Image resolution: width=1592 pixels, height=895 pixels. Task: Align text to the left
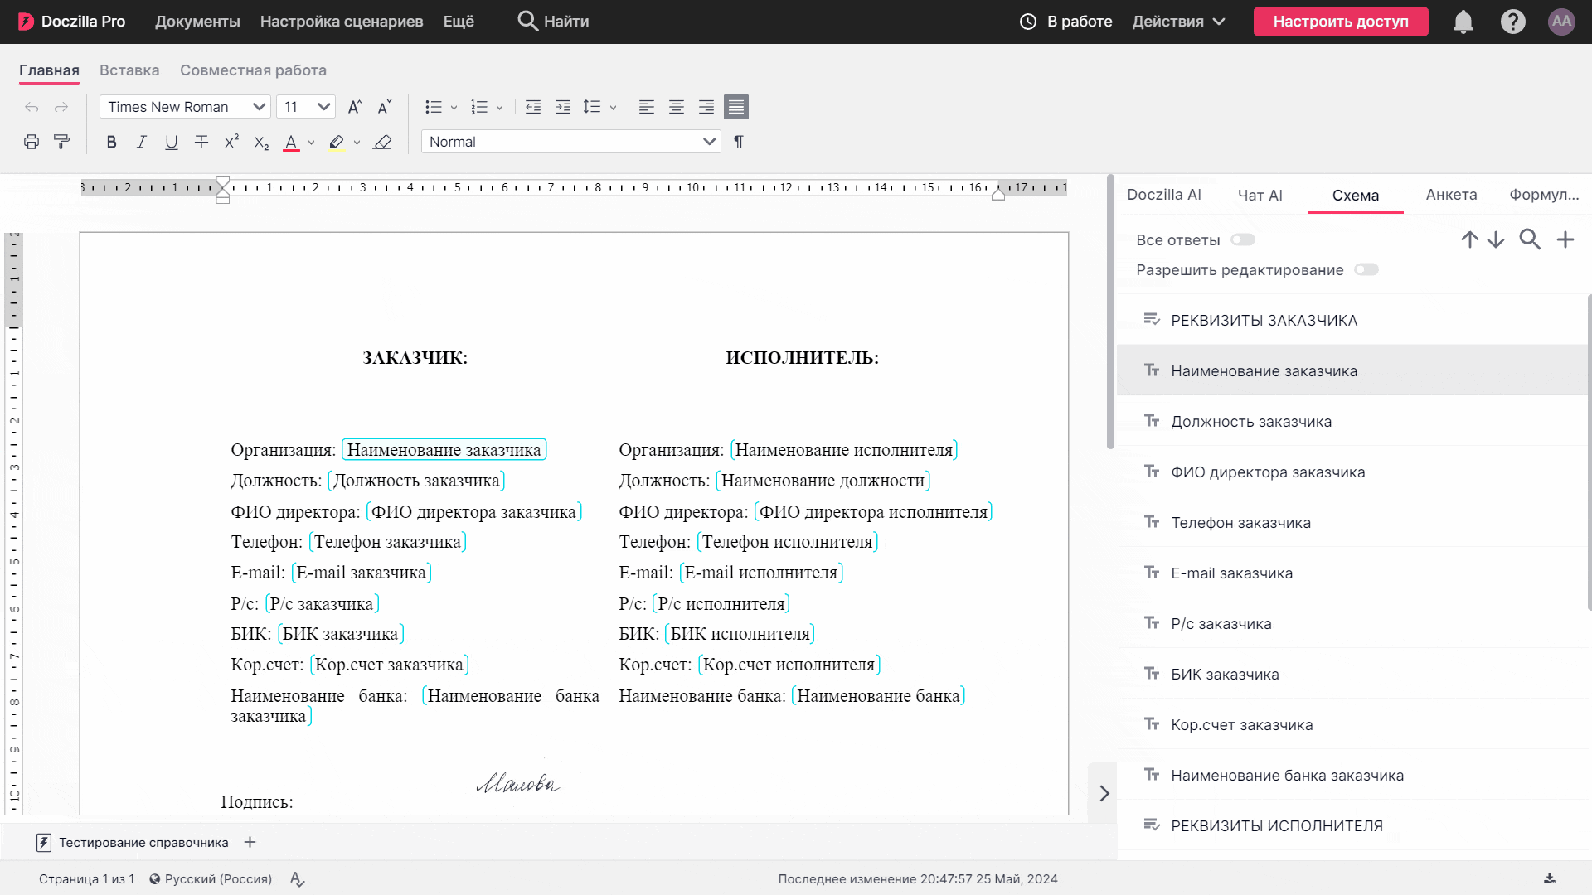click(647, 107)
